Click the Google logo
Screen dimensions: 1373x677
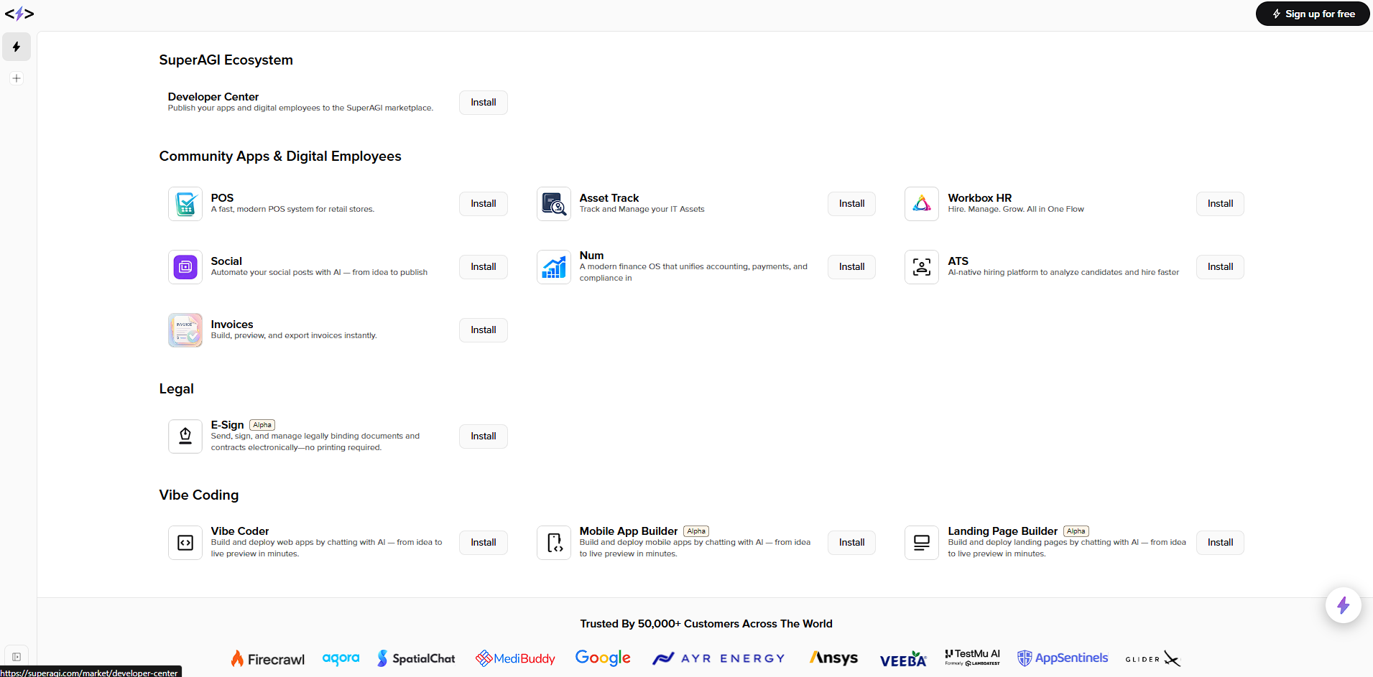[x=603, y=658]
